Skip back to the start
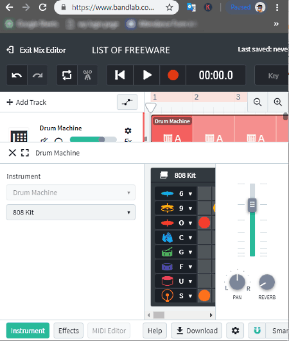 pyautogui.click(x=120, y=75)
